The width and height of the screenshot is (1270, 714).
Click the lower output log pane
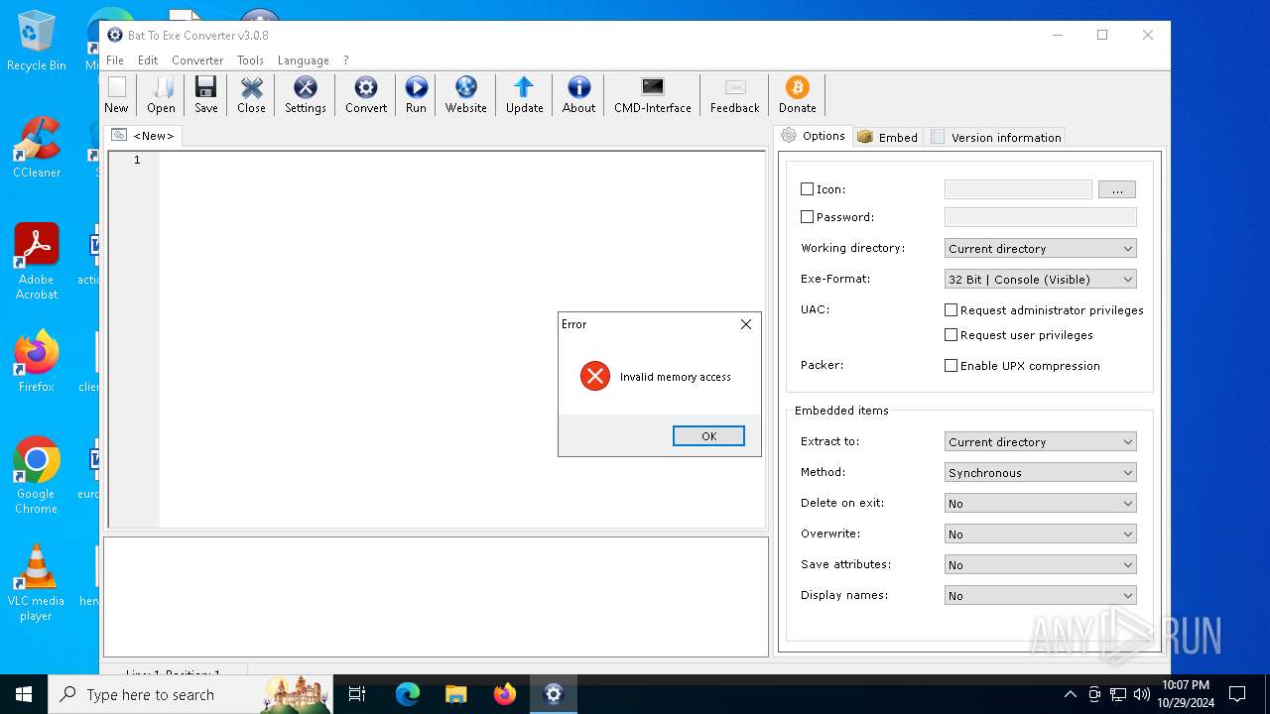pos(436,597)
